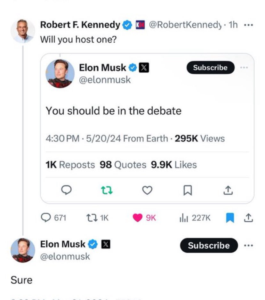Reply to Kennedy's tweet with 671 comments

click(x=47, y=218)
